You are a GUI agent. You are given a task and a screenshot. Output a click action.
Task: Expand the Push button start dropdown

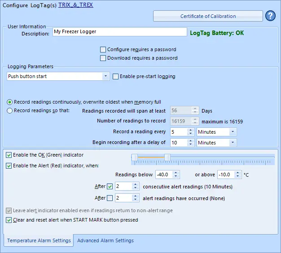pos(106,76)
